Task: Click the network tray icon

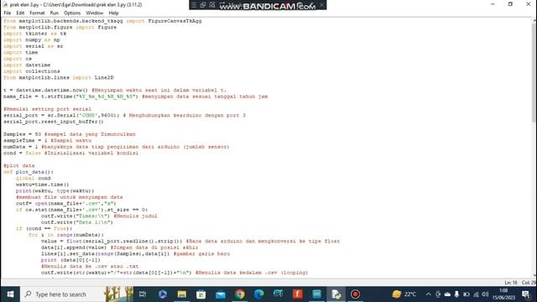Action: coord(476,294)
